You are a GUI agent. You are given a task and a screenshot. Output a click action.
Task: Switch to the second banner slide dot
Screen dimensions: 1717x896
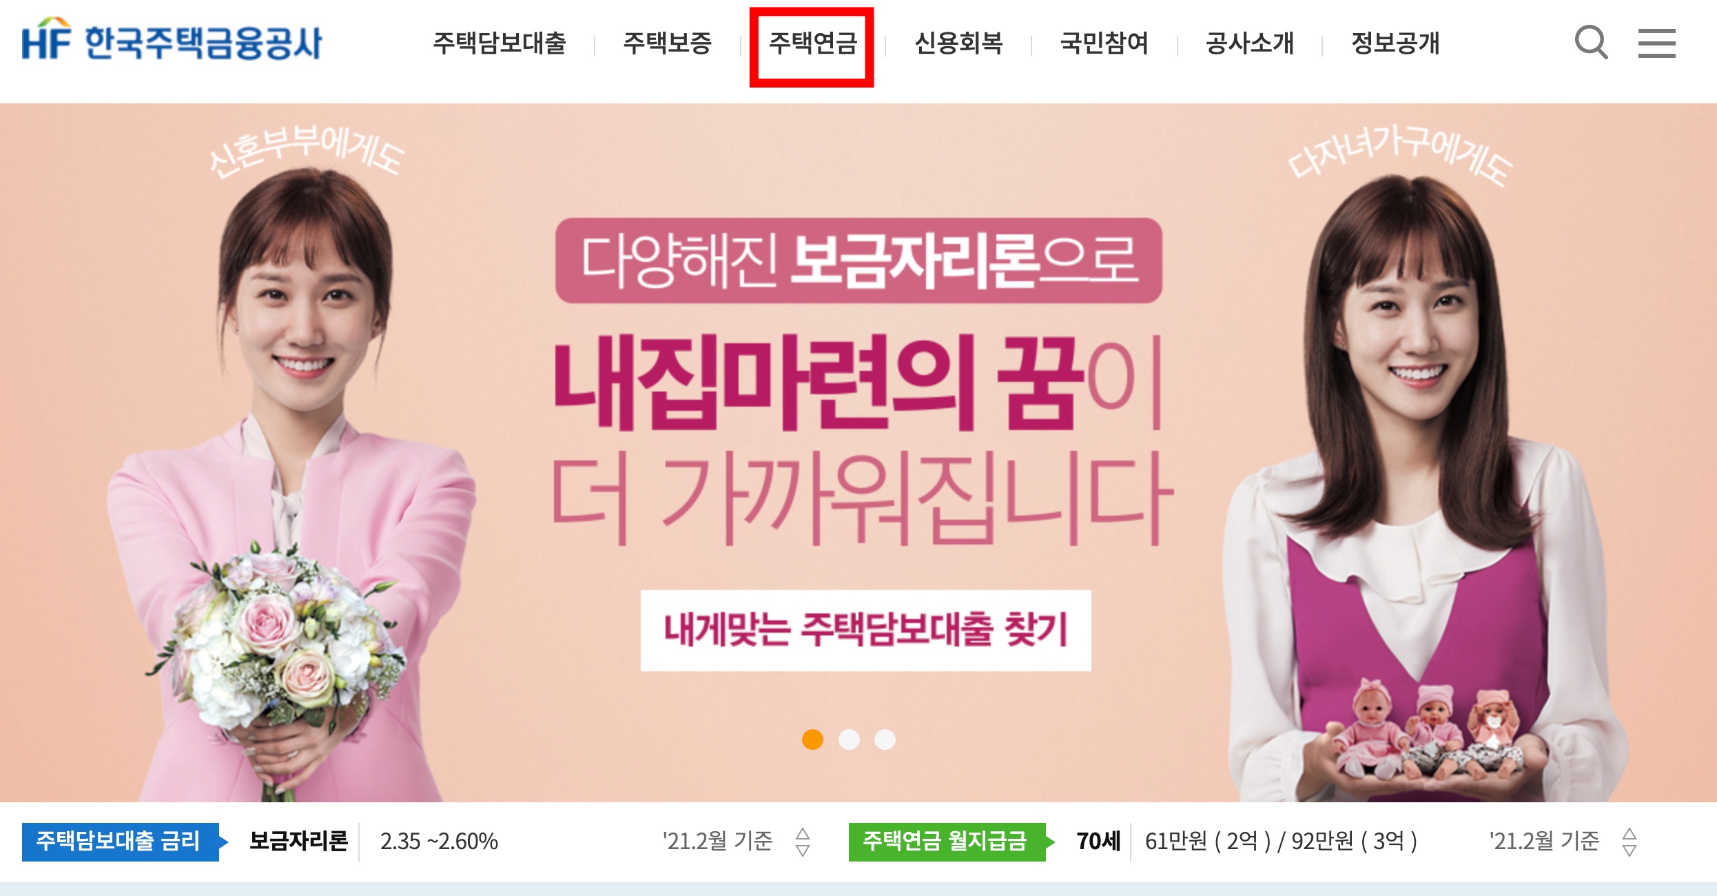(849, 739)
